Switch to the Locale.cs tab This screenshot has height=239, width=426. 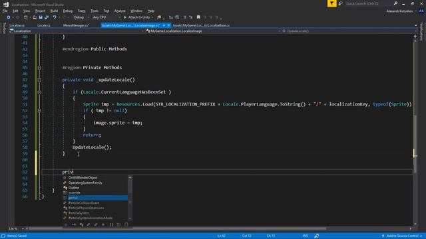(x=44, y=25)
